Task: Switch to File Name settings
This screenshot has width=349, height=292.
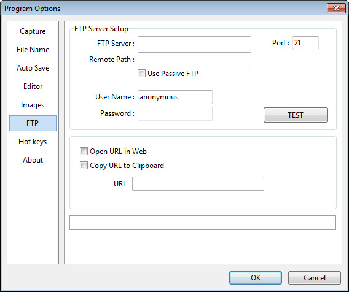Action: point(33,50)
